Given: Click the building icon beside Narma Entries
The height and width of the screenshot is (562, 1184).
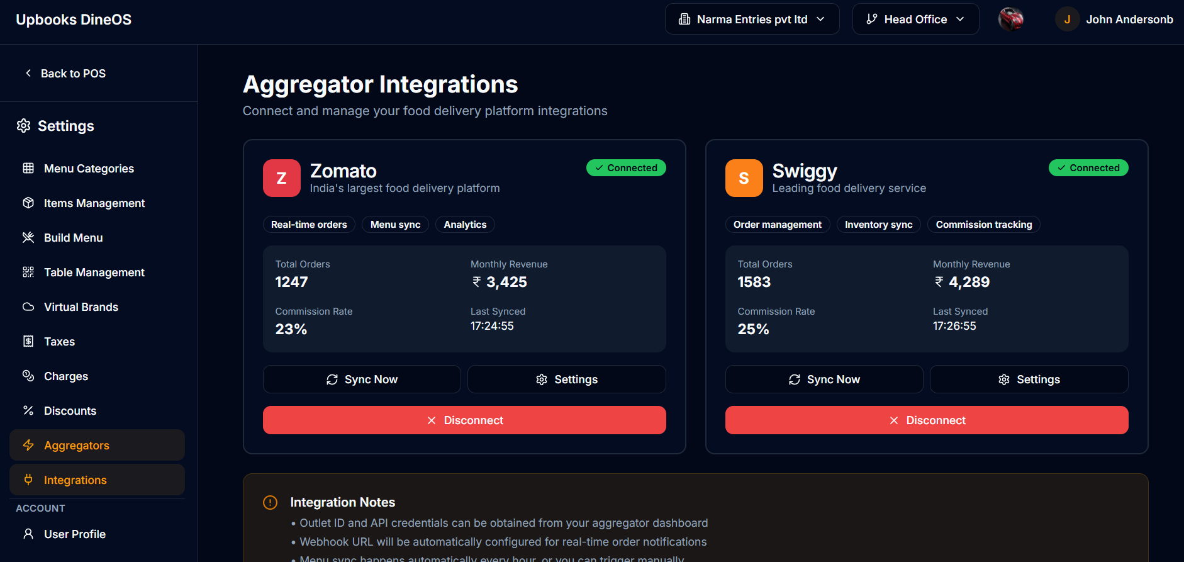Looking at the screenshot, I should click(x=684, y=19).
